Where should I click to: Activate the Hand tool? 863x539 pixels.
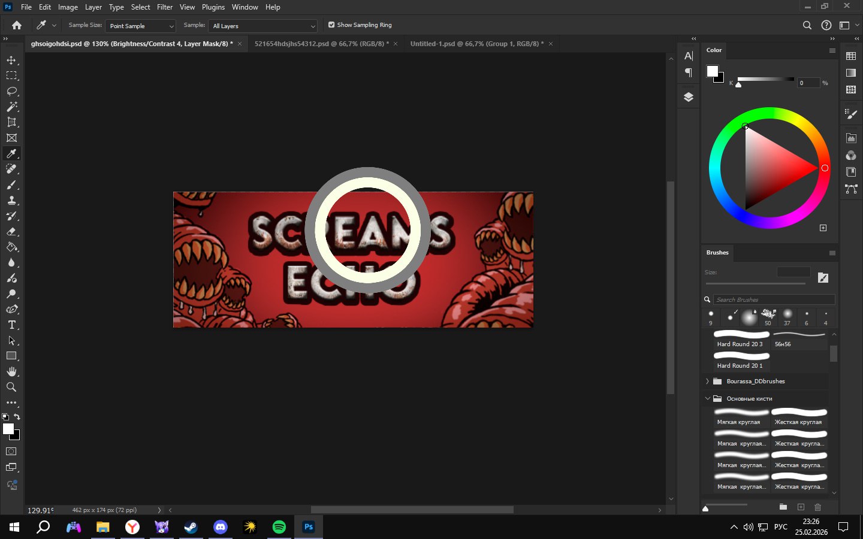point(11,371)
